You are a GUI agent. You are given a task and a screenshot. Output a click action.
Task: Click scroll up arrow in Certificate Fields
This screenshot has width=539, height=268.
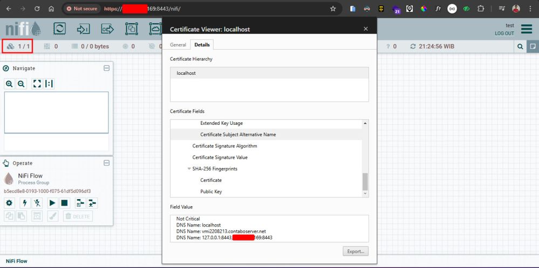365,123
